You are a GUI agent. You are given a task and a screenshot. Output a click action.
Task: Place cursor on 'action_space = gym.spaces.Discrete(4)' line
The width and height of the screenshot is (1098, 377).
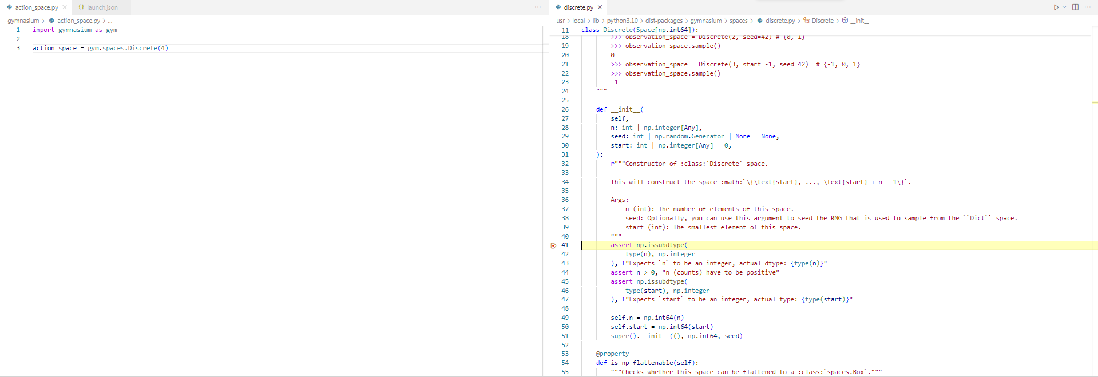click(x=100, y=48)
